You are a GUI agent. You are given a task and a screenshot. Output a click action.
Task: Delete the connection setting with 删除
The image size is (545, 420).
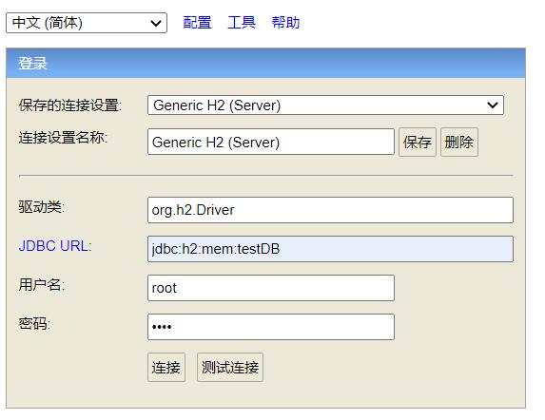pyautogui.click(x=459, y=142)
